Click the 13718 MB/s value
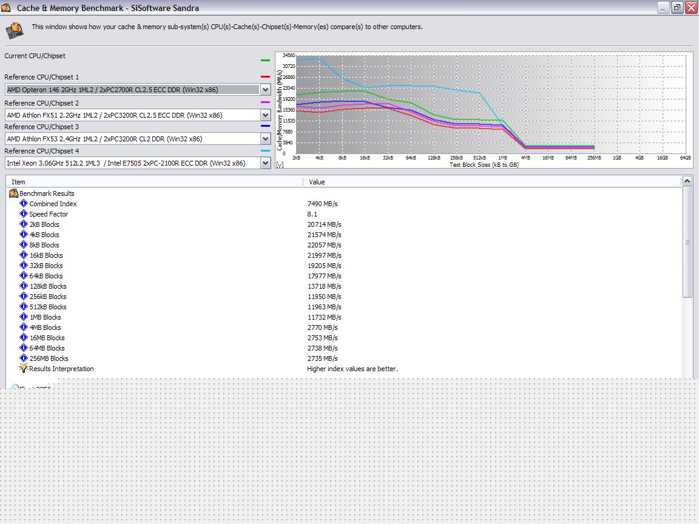 (x=324, y=286)
